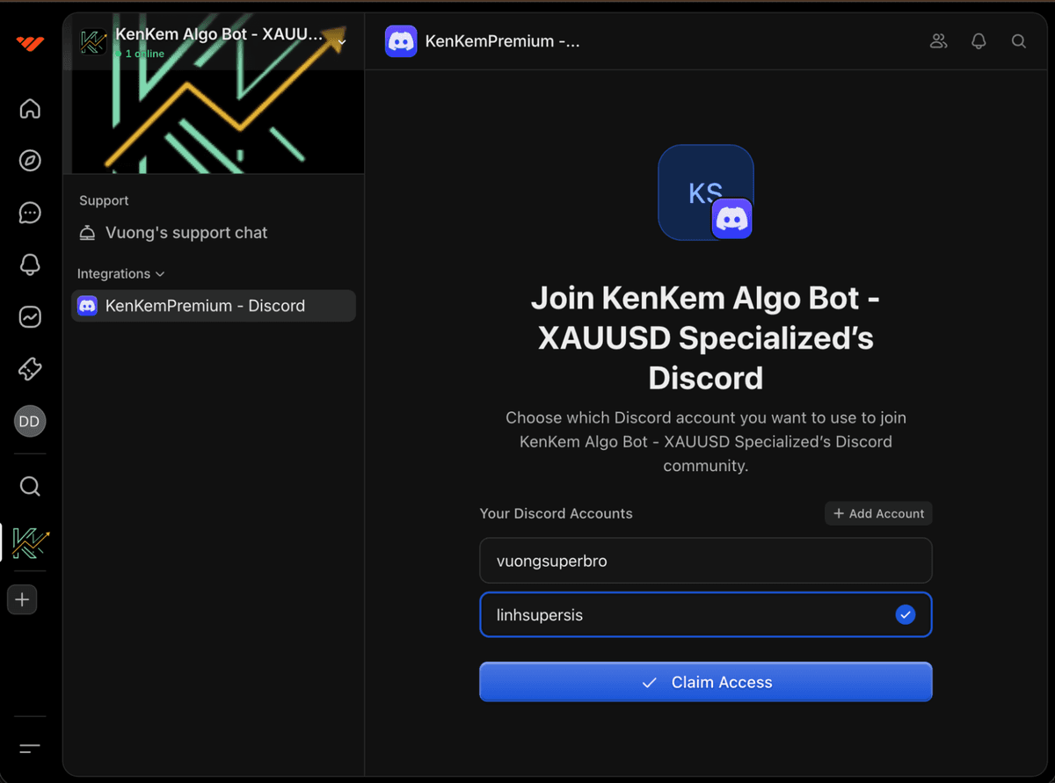Click the KenKemPremium title in the header

(x=502, y=41)
